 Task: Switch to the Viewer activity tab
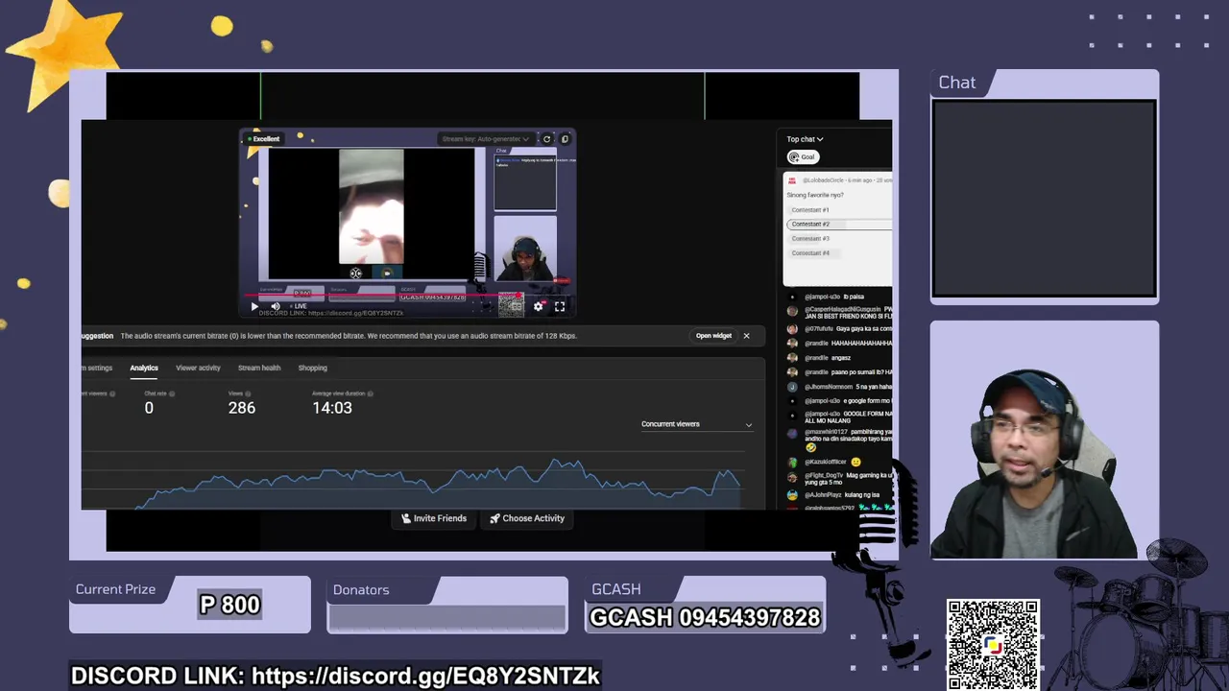tap(198, 368)
